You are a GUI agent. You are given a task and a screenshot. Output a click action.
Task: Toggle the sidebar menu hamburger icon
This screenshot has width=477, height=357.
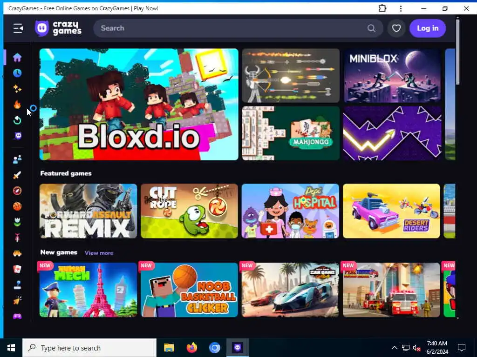pos(18,28)
